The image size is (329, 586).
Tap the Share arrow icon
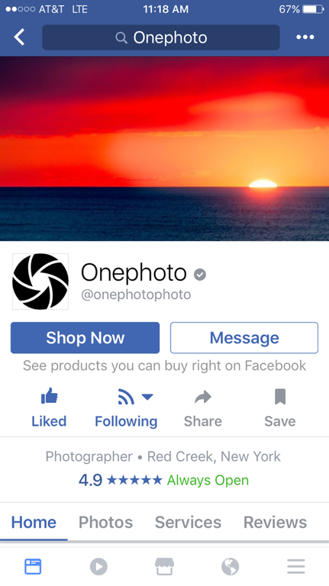tap(203, 397)
